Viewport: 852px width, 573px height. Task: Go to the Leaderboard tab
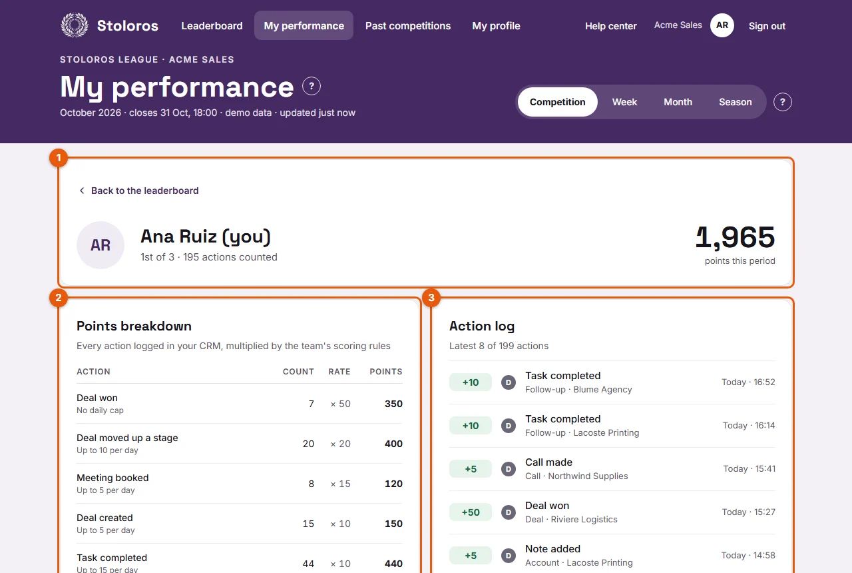pyautogui.click(x=212, y=26)
